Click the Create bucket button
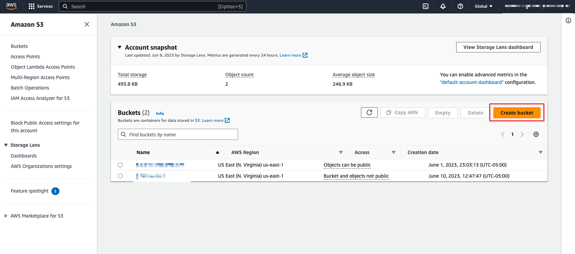This screenshot has width=575, height=254. click(x=517, y=113)
